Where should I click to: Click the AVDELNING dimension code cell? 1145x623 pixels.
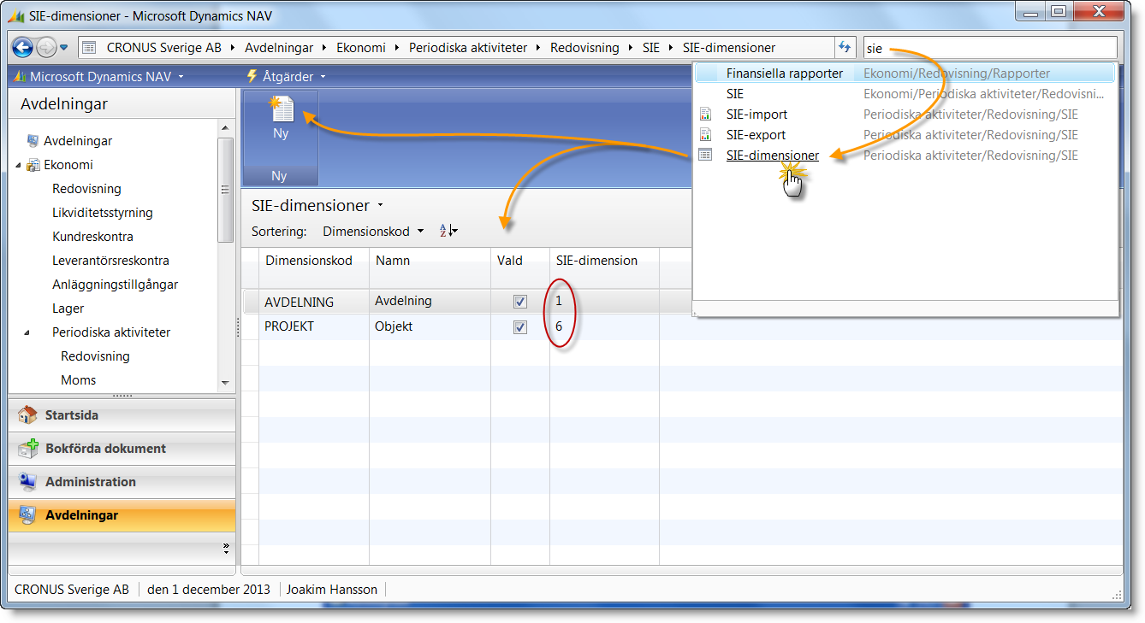tap(314, 302)
